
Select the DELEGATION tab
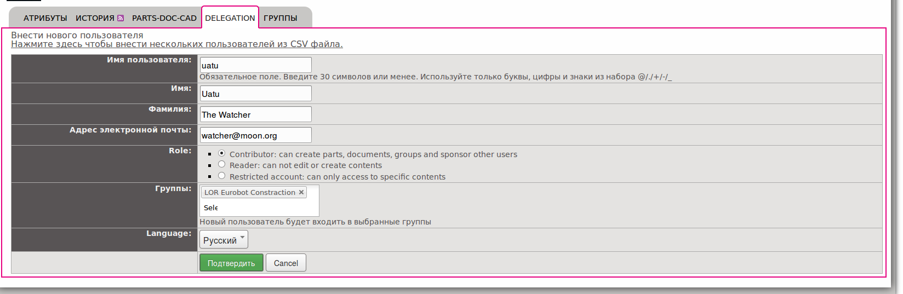pos(230,18)
